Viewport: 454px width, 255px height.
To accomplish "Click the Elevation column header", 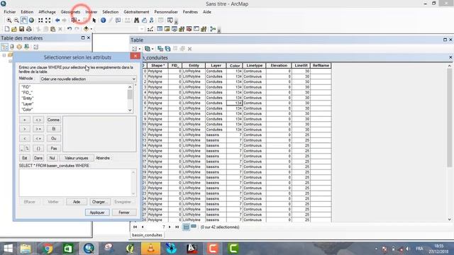I will coord(279,66).
